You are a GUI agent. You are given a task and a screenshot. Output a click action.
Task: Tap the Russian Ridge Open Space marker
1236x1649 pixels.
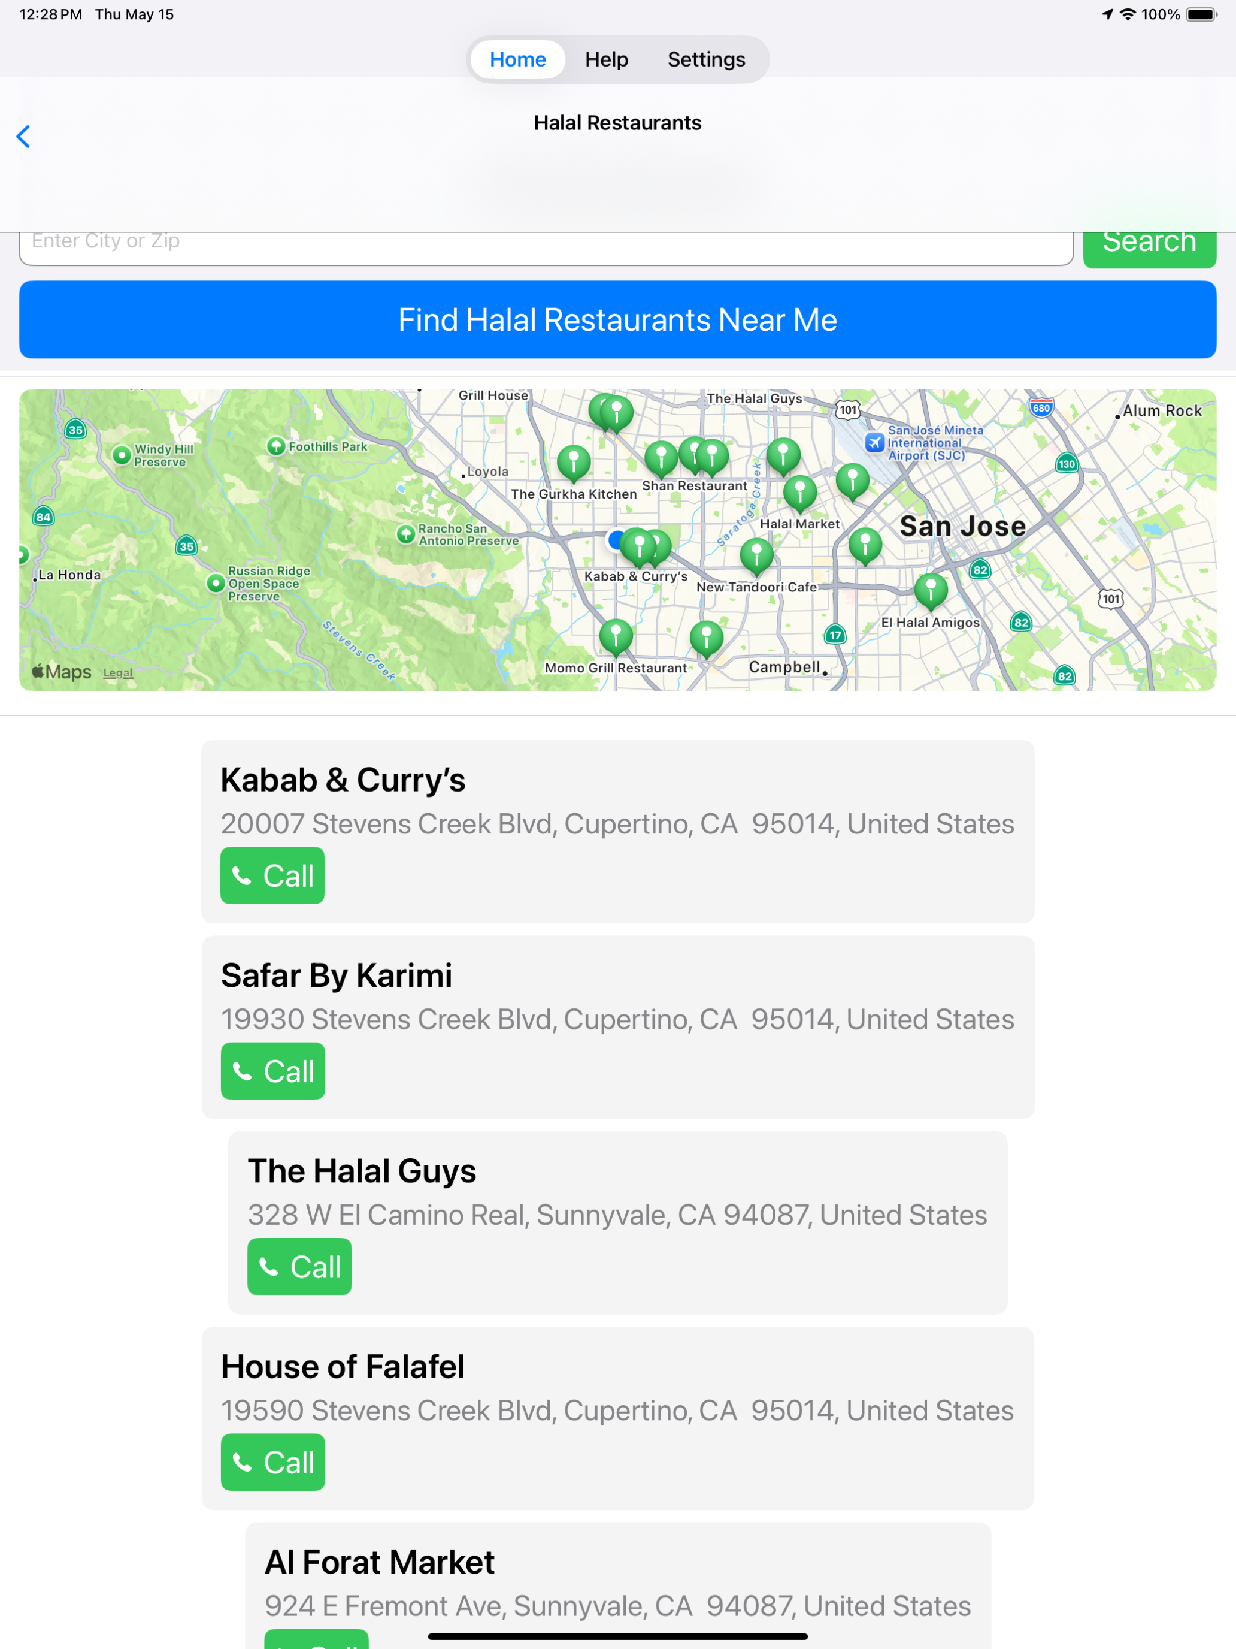(216, 583)
